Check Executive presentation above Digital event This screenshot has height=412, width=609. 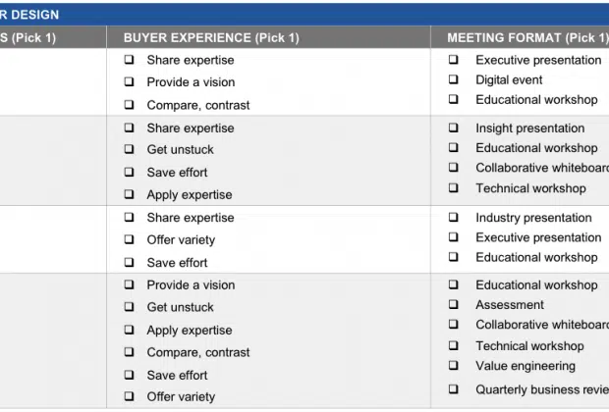click(x=453, y=60)
